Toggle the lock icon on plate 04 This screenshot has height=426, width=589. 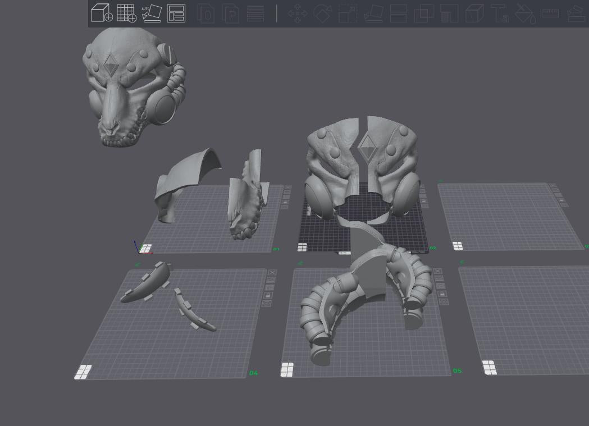tap(268, 295)
